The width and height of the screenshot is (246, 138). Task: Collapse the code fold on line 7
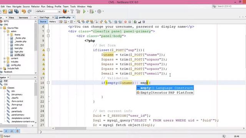click(x=48, y=31)
